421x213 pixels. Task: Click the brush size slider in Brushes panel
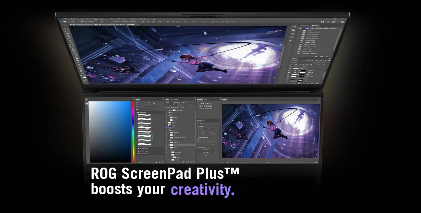coord(144,104)
